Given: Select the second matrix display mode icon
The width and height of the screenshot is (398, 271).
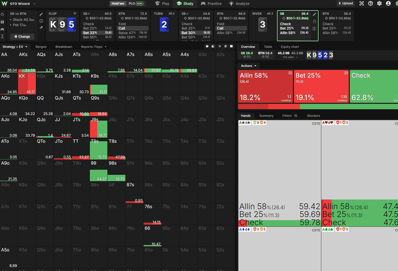Looking at the screenshot, I should click(x=213, y=46).
